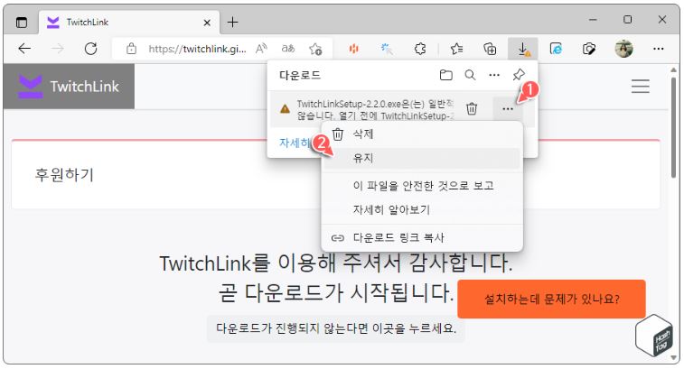Image resolution: width=684 pixels, height=369 pixels.
Task: Go back to the previous page
Action: click(x=24, y=49)
